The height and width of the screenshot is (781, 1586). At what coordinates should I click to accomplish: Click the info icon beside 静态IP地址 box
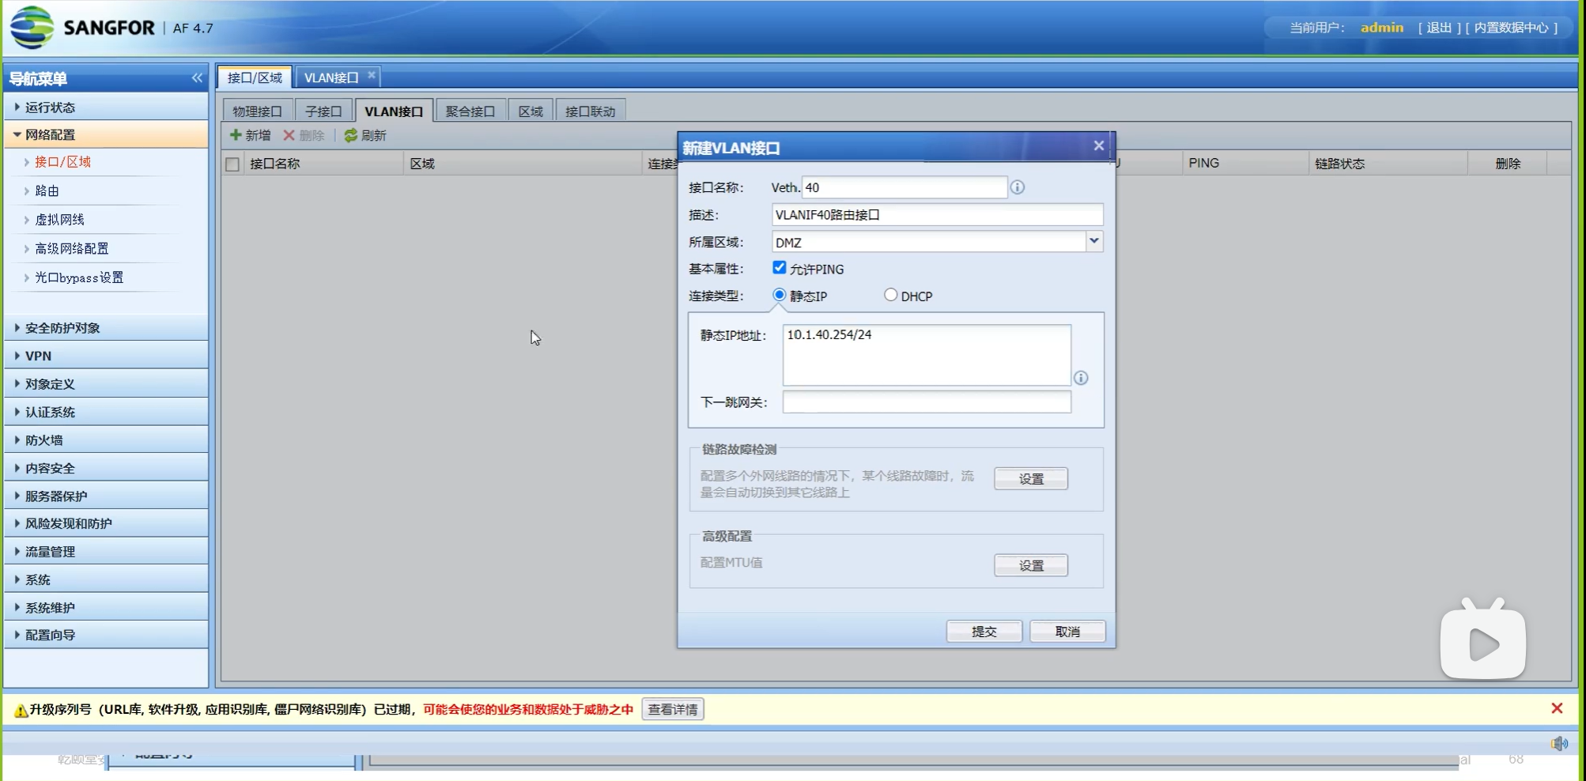pos(1080,379)
